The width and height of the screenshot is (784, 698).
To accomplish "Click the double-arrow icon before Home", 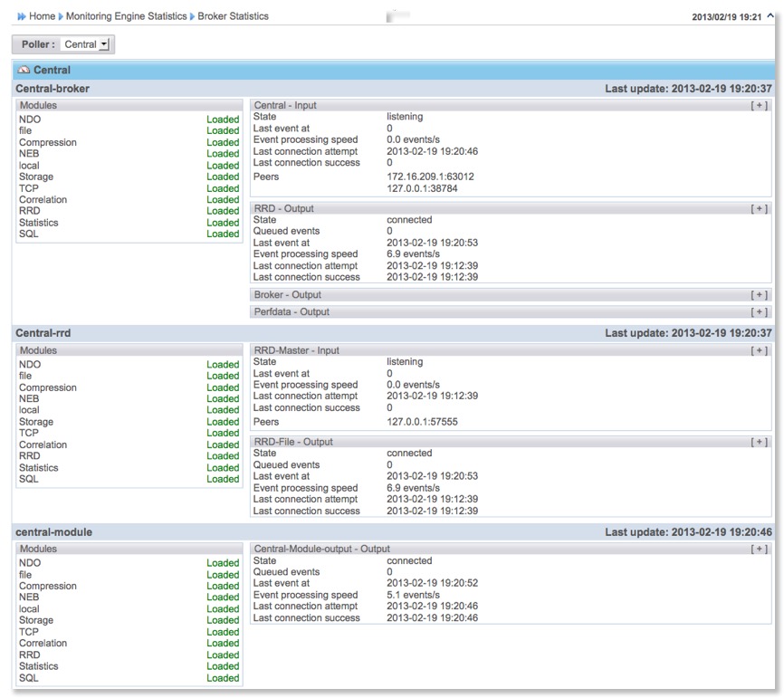I will [20, 16].
